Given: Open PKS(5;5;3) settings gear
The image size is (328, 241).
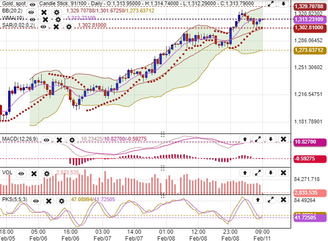Looking at the screenshot, I should point(62,200).
